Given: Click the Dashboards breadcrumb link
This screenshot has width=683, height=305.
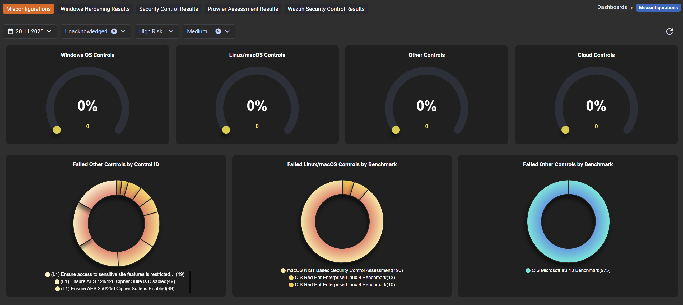Looking at the screenshot, I should (612, 7).
